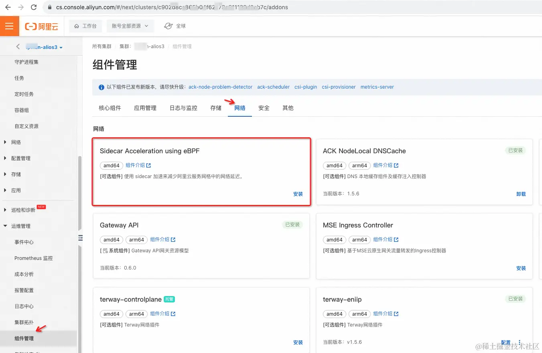Go forward in the browser
The height and width of the screenshot is (353, 542).
(x=21, y=7)
